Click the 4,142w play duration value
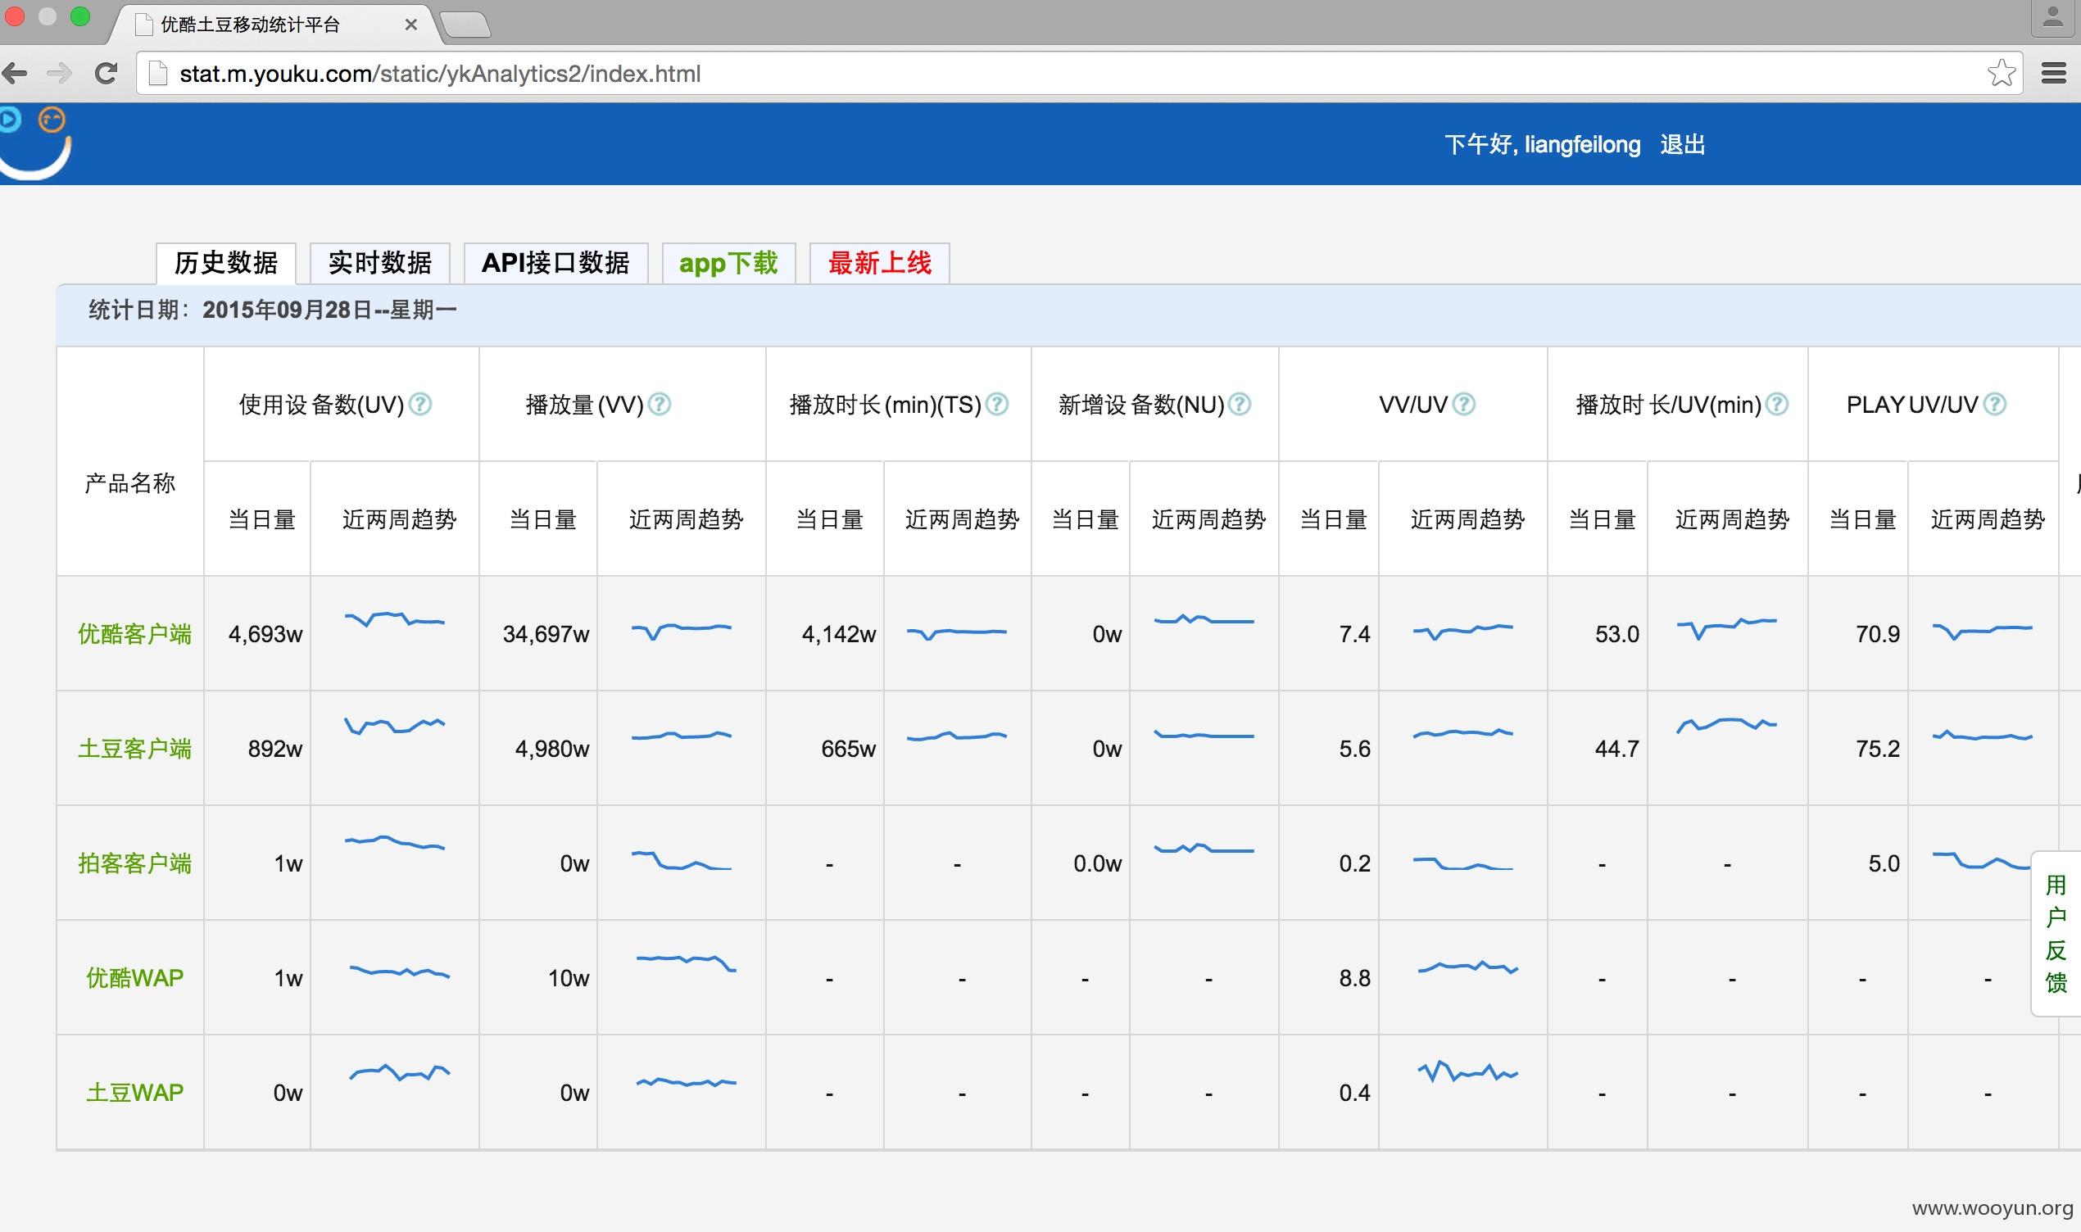The image size is (2081, 1232). (x=838, y=634)
